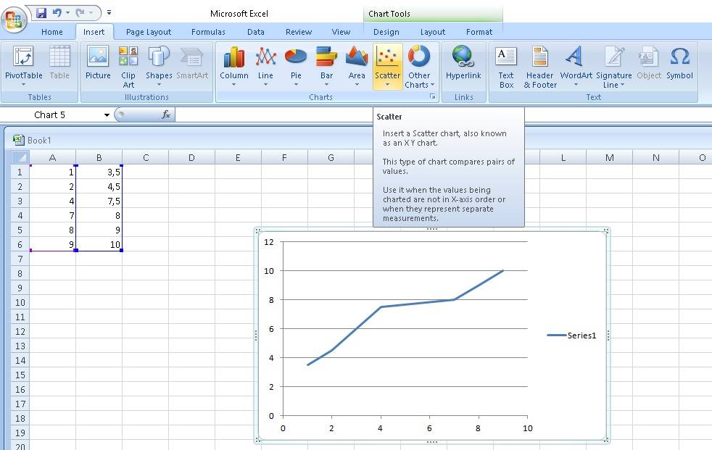Redo the last action

click(80, 13)
